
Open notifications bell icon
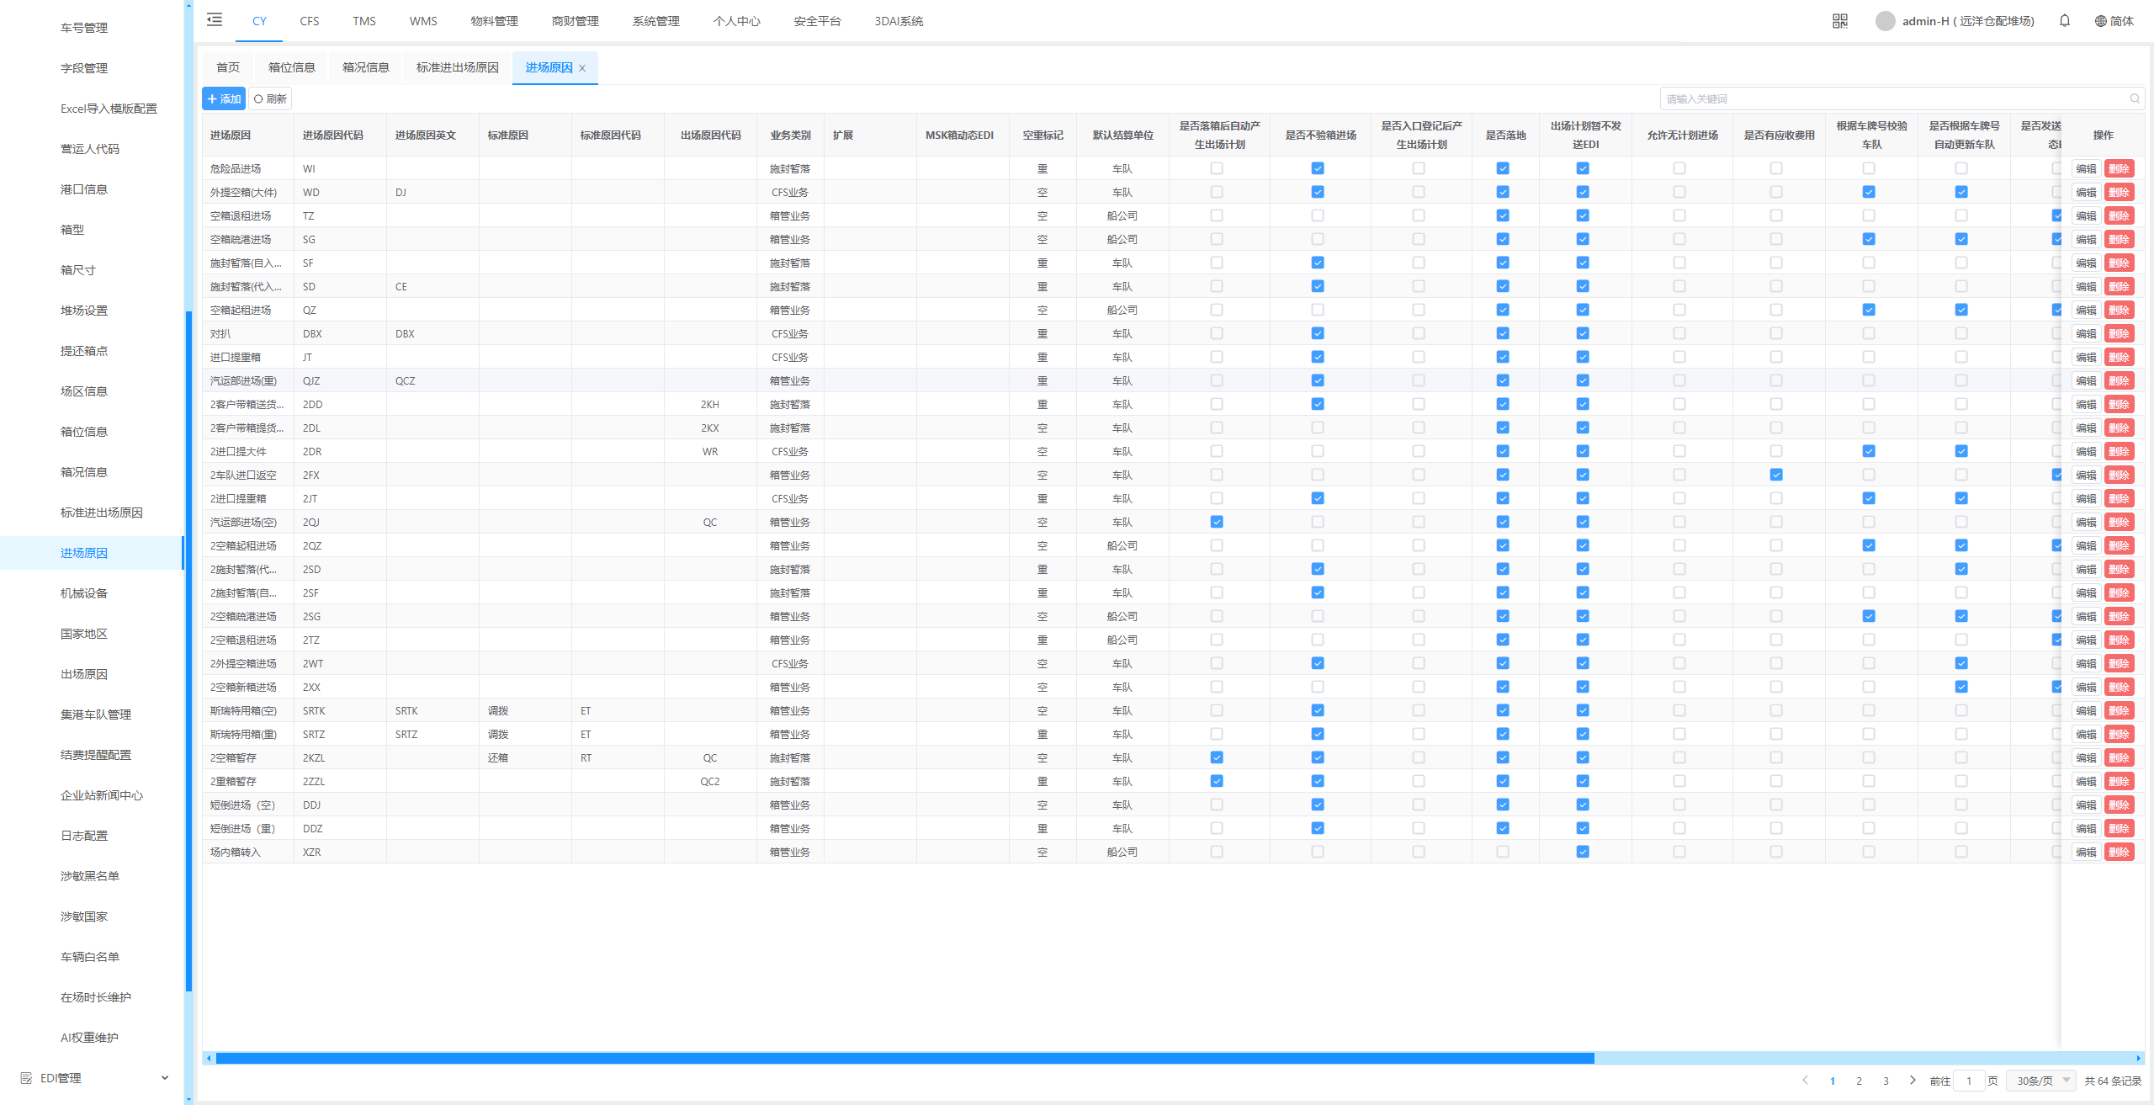point(2064,21)
